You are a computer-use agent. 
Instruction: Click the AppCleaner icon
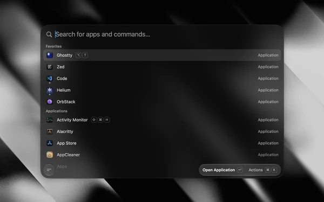(x=50, y=155)
